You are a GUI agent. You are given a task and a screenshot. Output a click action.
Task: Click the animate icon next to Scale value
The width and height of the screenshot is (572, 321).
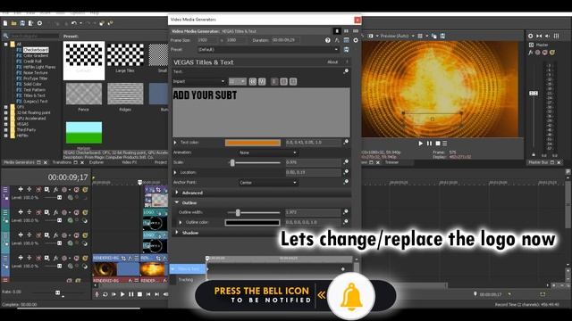coord(346,162)
